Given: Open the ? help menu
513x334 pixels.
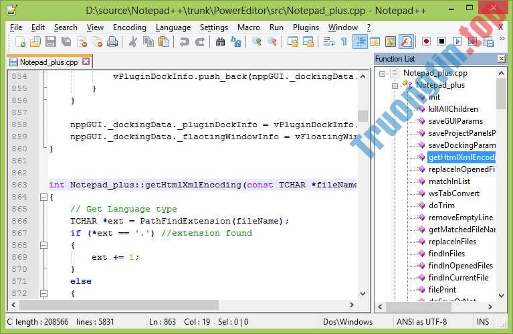Looking at the screenshot, I should [369, 27].
